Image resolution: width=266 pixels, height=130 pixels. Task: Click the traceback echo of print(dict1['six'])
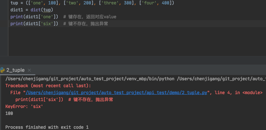64,100
